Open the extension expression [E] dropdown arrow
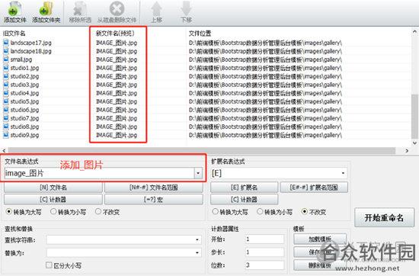 coord(343,173)
